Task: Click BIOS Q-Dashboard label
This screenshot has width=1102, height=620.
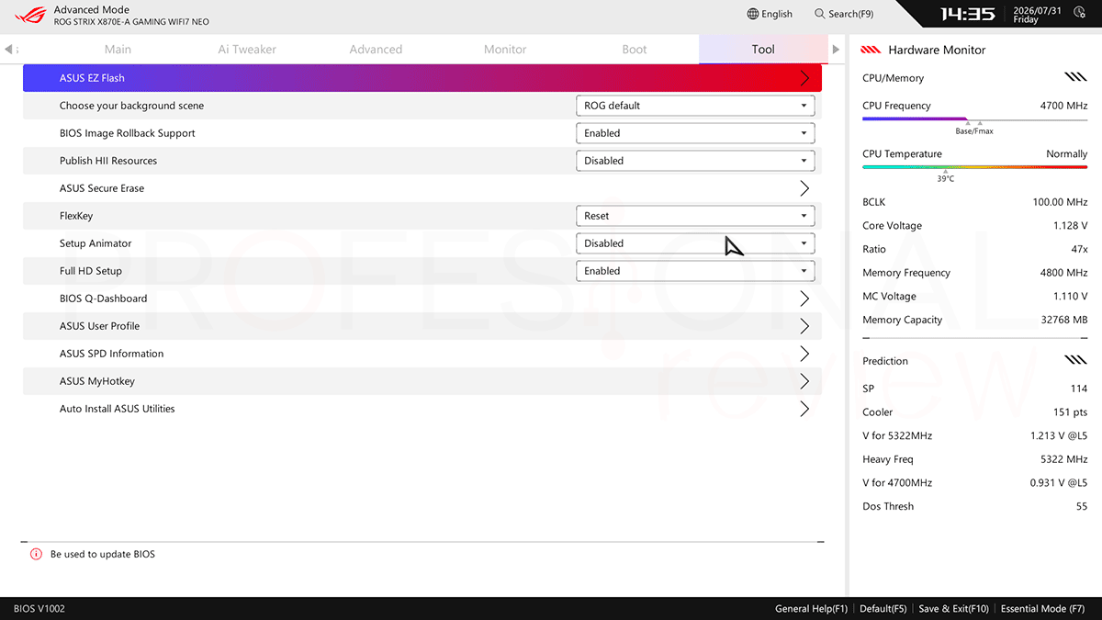Action: point(104,299)
